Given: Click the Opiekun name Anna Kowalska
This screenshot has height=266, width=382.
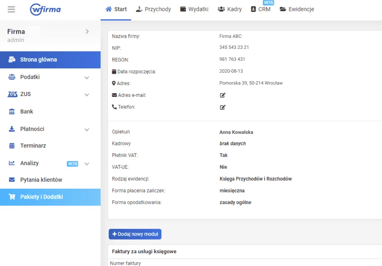Looking at the screenshot, I should [x=236, y=132].
